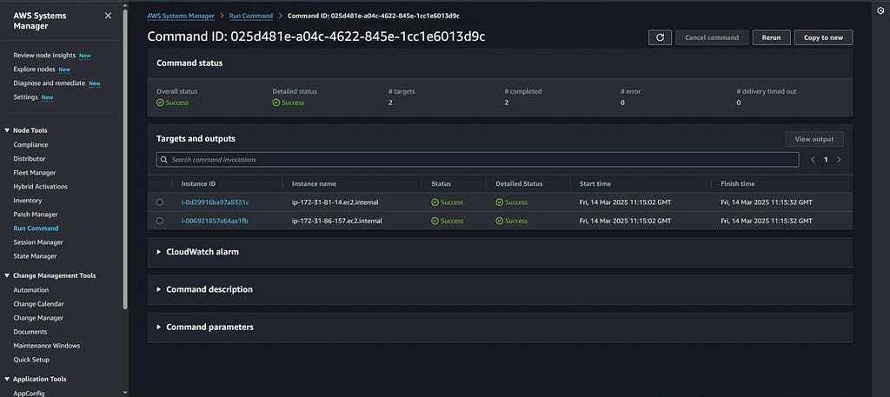The image size is (890, 397).
Task: Select radio button for i-006921857e64aa1fb
Action: point(160,221)
